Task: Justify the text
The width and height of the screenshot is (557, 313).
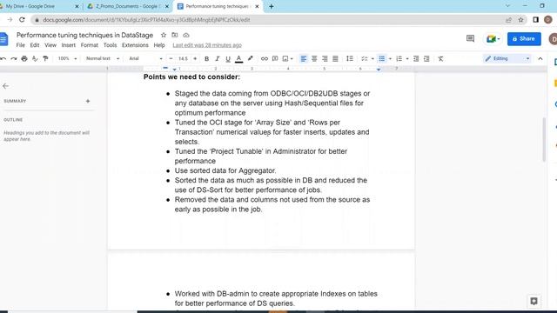Action: [x=335, y=58]
